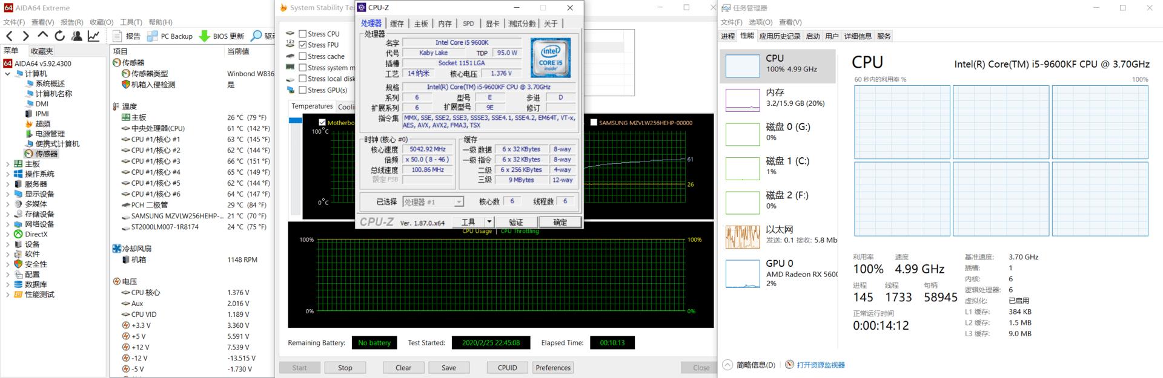Switch to CPU-Z 缓存 tab
The width and height of the screenshot is (1163, 378).
point(397,24)
